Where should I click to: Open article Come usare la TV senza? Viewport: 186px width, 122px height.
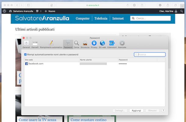pos(38,120)
